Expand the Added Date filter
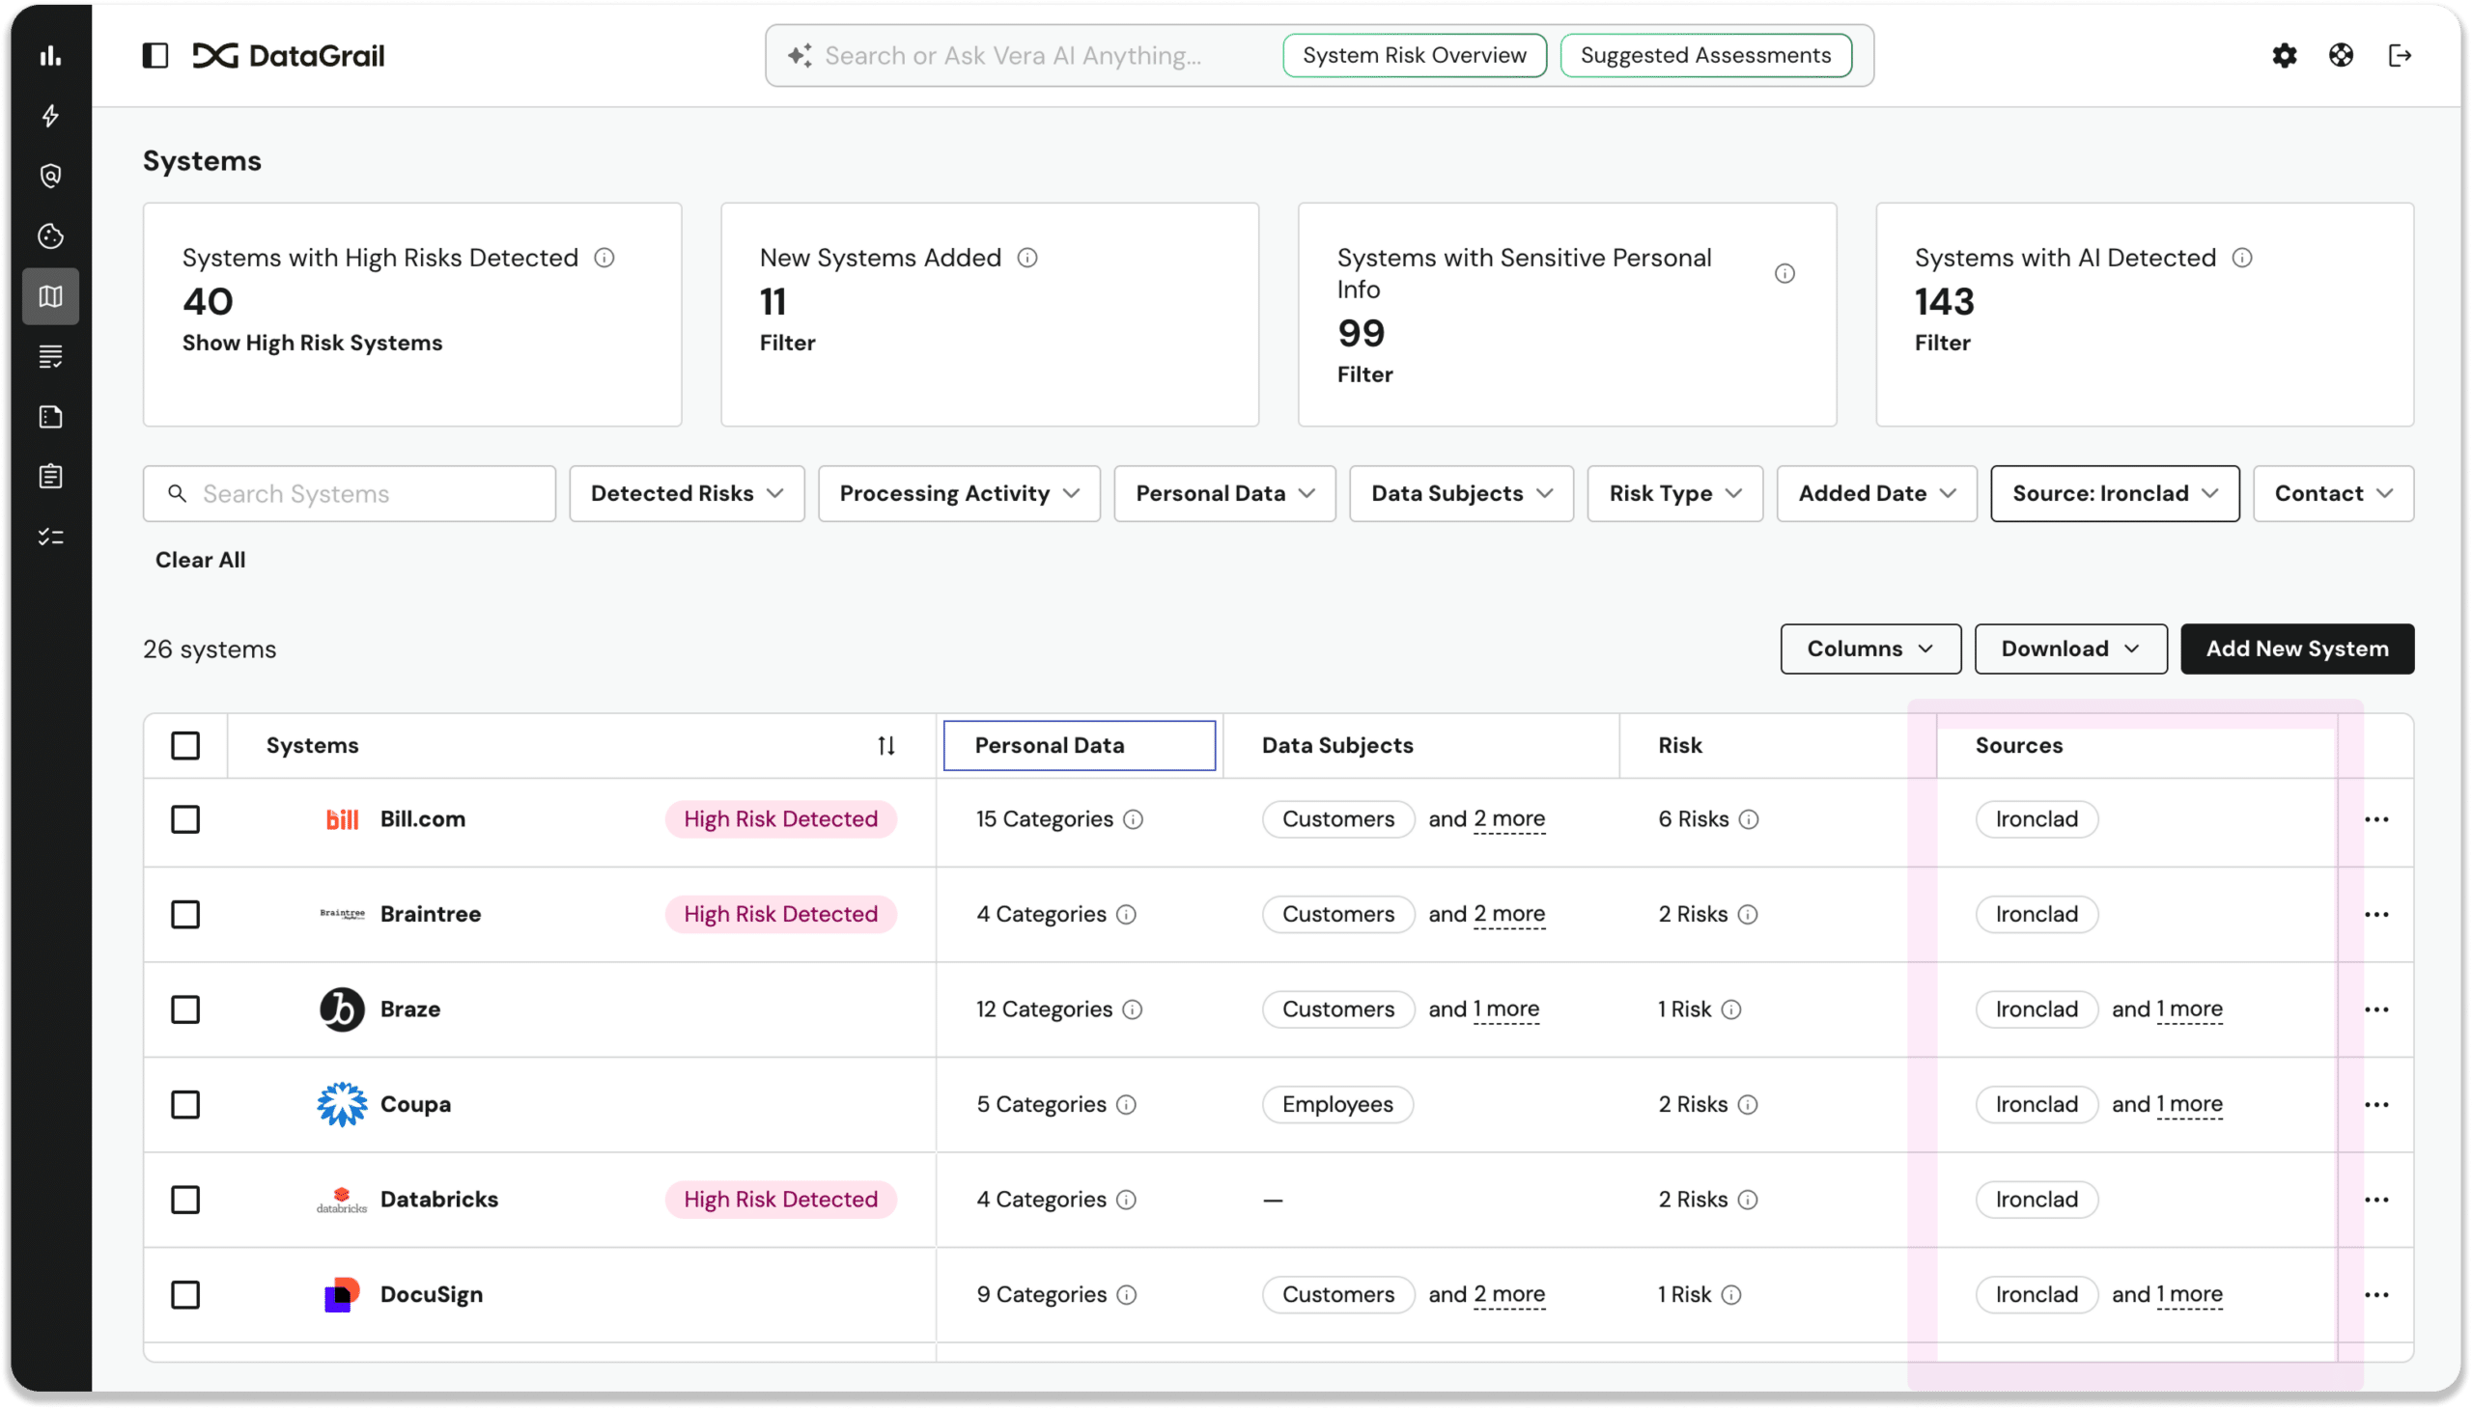Screen dimensions: 2472x1409 click(x=1875, y=493)
